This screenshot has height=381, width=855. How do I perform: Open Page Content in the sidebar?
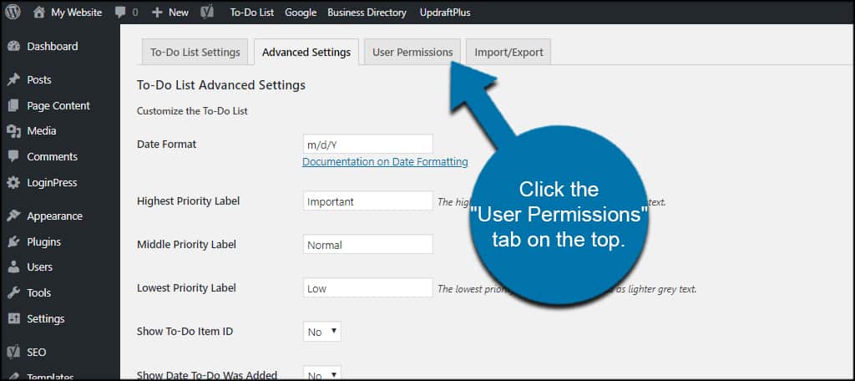coord(60,105)
